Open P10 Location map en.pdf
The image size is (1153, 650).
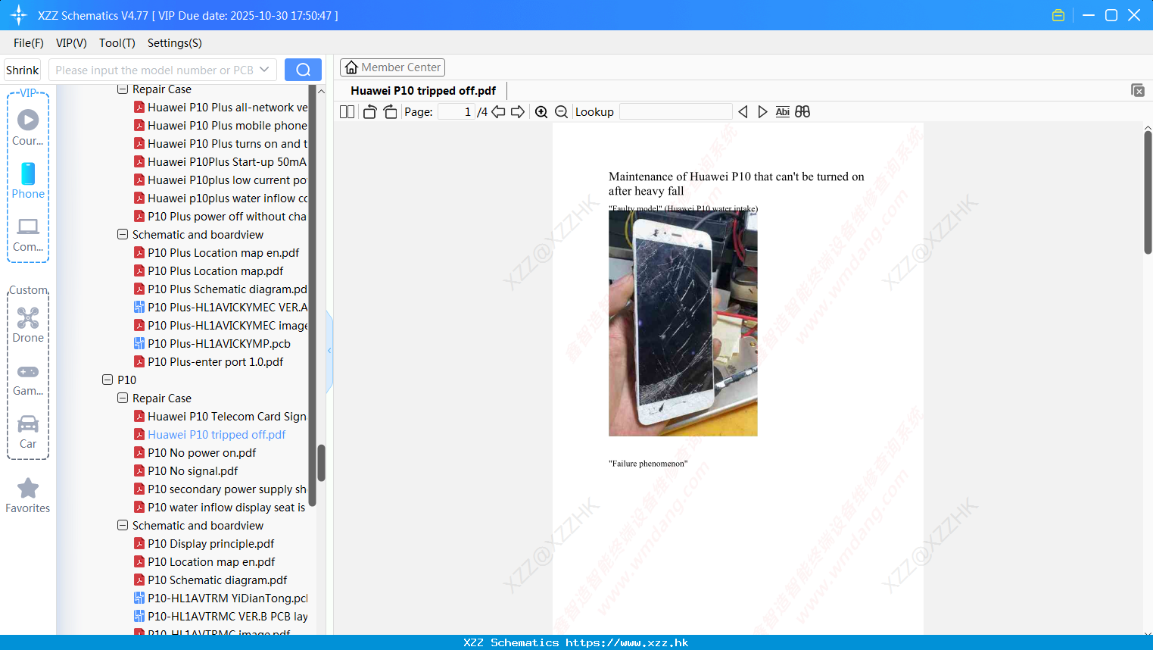pos(211,561)
